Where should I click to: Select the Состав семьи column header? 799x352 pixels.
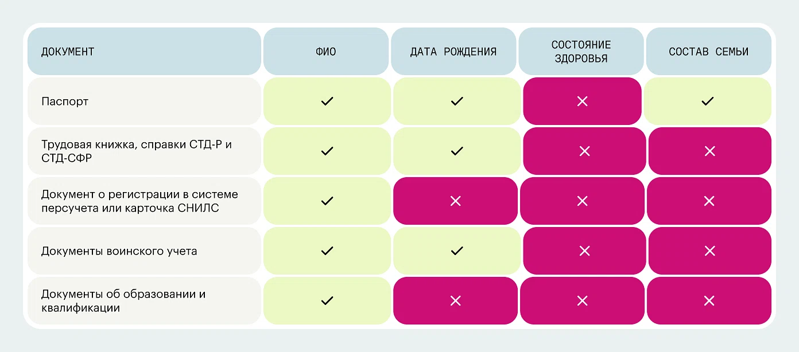[x=709, y=52]
